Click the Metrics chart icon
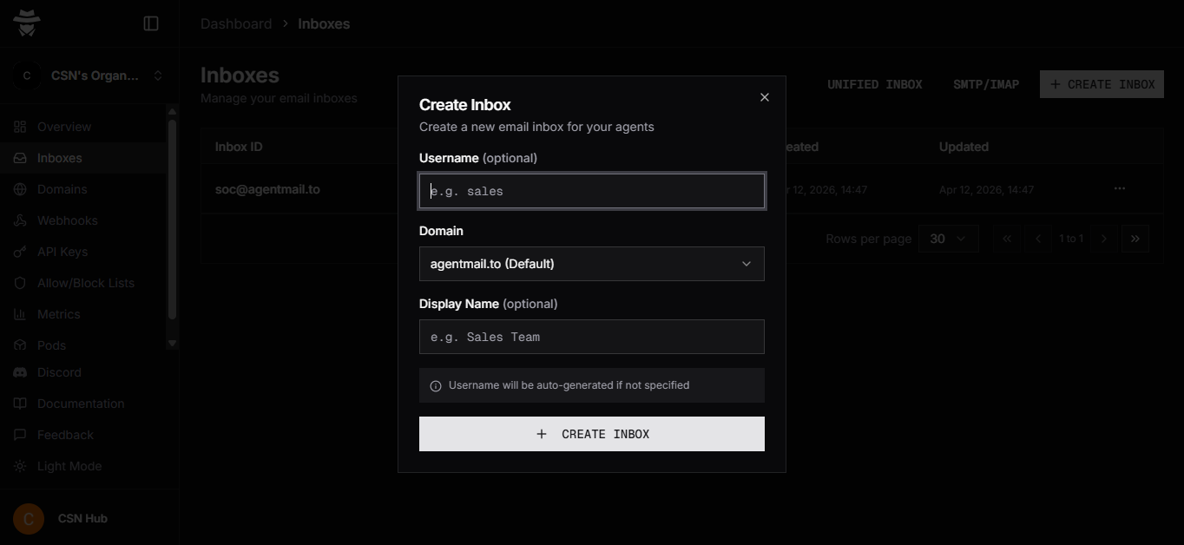Viewport: 1184px width, 545px height. pos(20,314)
